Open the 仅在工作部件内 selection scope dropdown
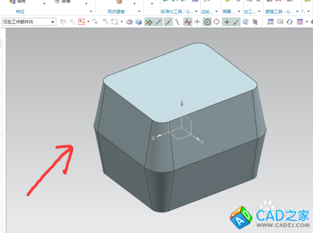The image size is (313, 233). coord(29,22)
